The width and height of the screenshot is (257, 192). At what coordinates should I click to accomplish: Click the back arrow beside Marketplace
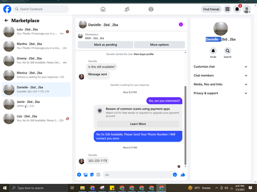pos(6,21)
